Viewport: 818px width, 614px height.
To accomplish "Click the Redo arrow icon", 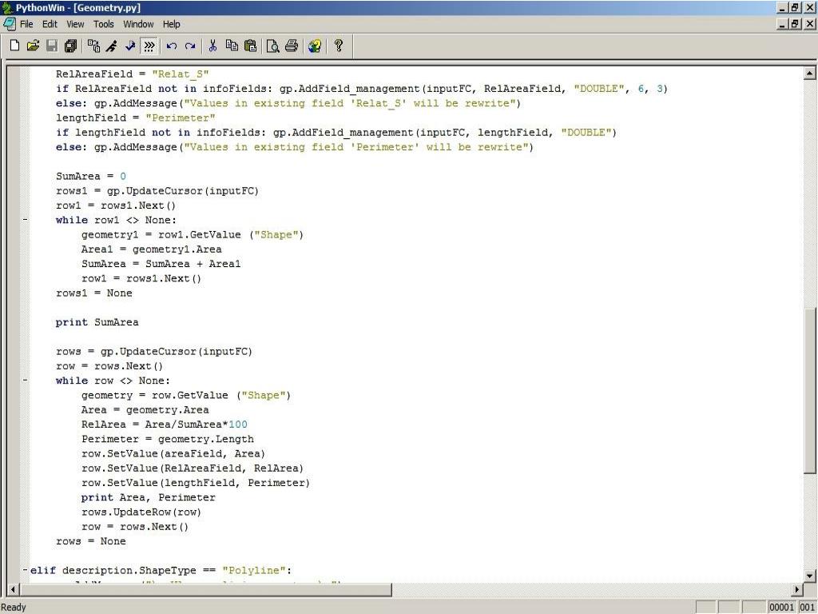I will (190, 46).
